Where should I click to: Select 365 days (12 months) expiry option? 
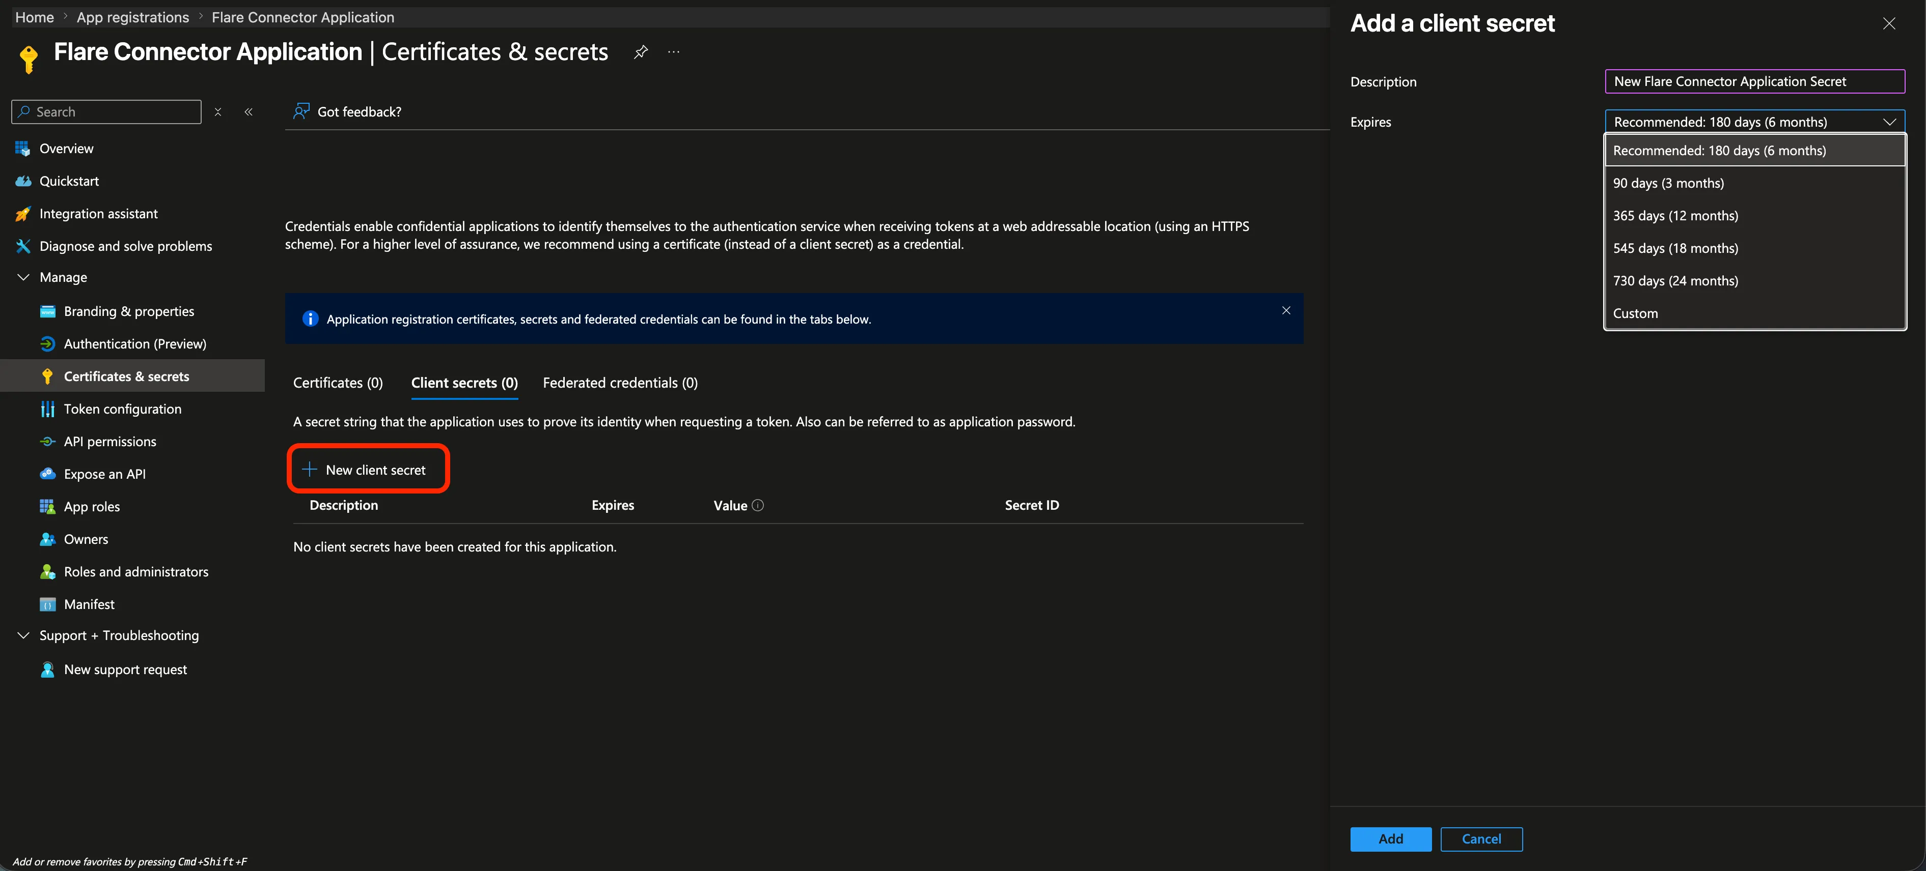click(x=1754, y=216)
